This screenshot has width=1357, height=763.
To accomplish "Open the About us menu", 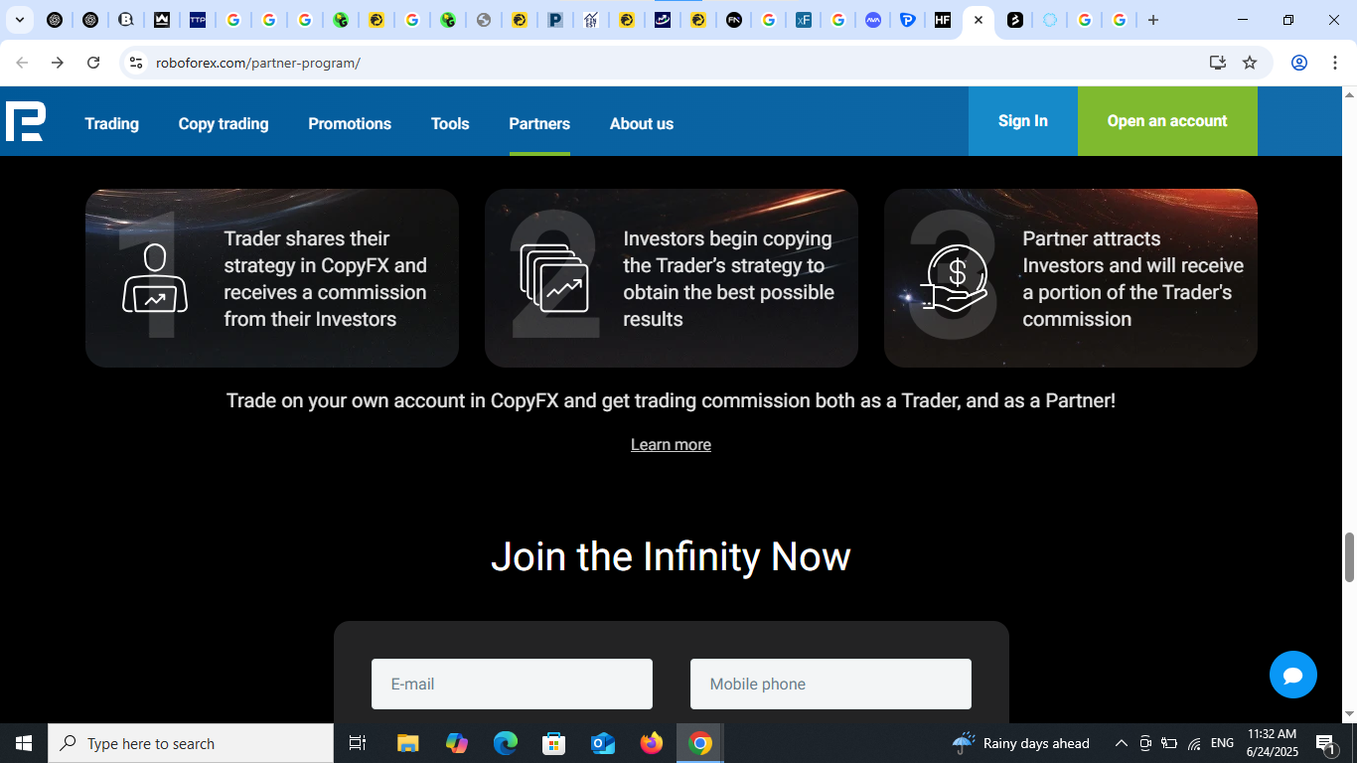I will (x=642, y=123).
